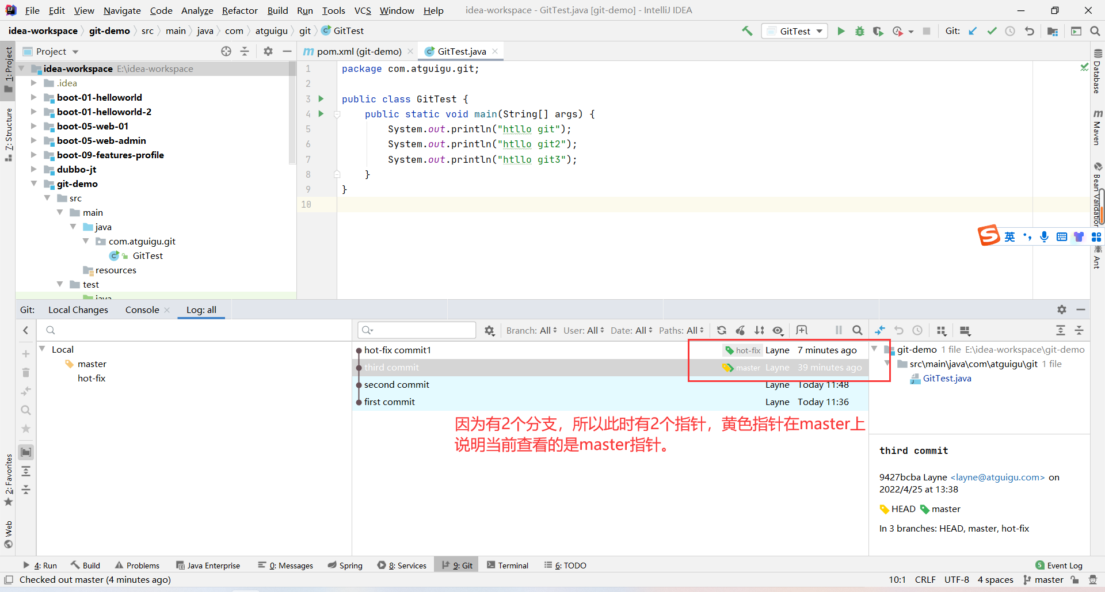Open 8: Services tool window

click(x=402, y=566)
